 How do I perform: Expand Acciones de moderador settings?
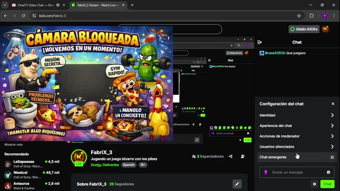297,136
